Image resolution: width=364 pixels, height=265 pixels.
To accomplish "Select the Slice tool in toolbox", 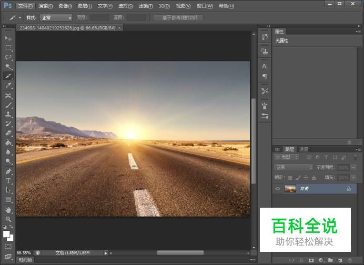I will 8,76.
